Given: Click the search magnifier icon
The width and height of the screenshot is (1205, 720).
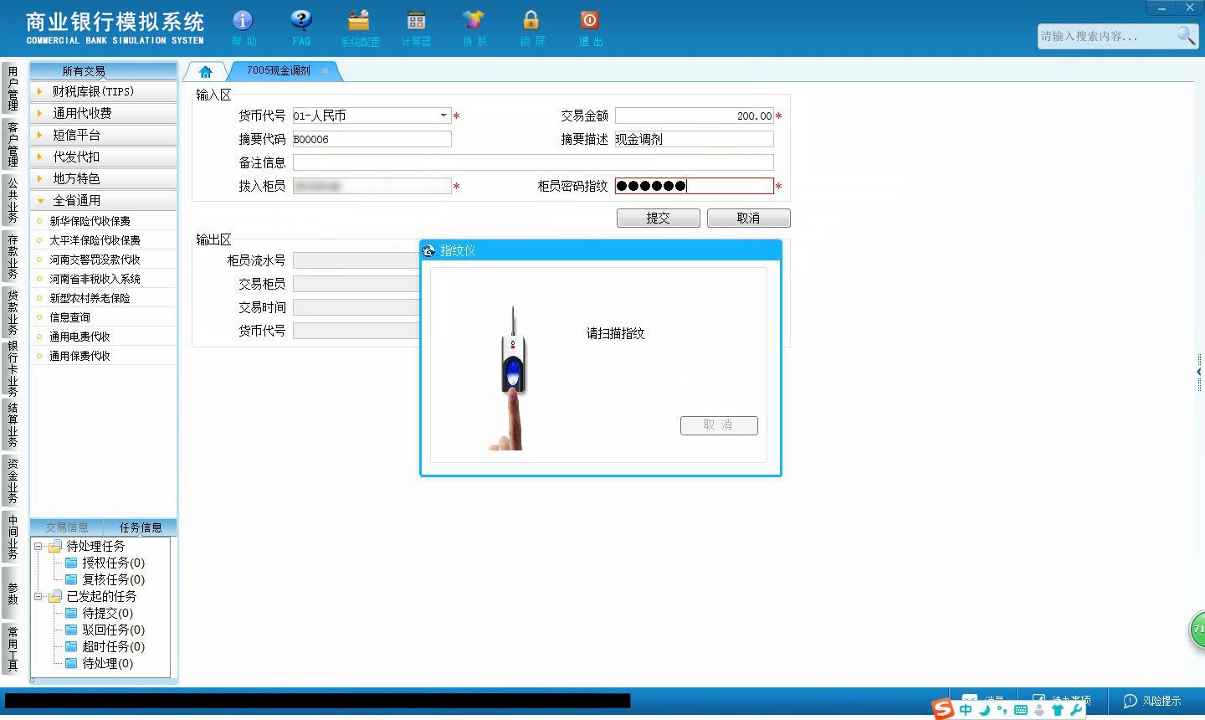Looking at the screenshot, I should (x=1186, y=35).
